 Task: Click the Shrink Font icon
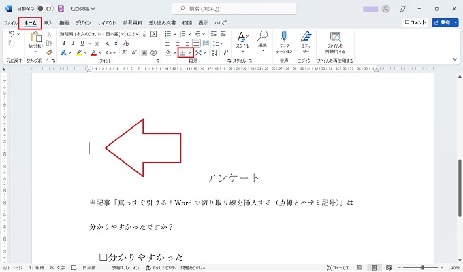point(134,53)
